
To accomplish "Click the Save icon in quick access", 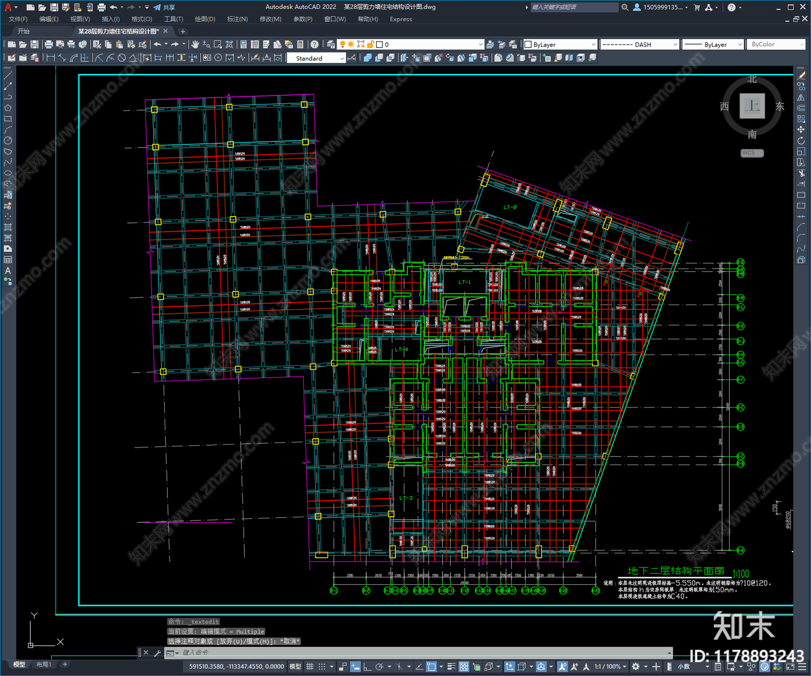I will (54, 7).
